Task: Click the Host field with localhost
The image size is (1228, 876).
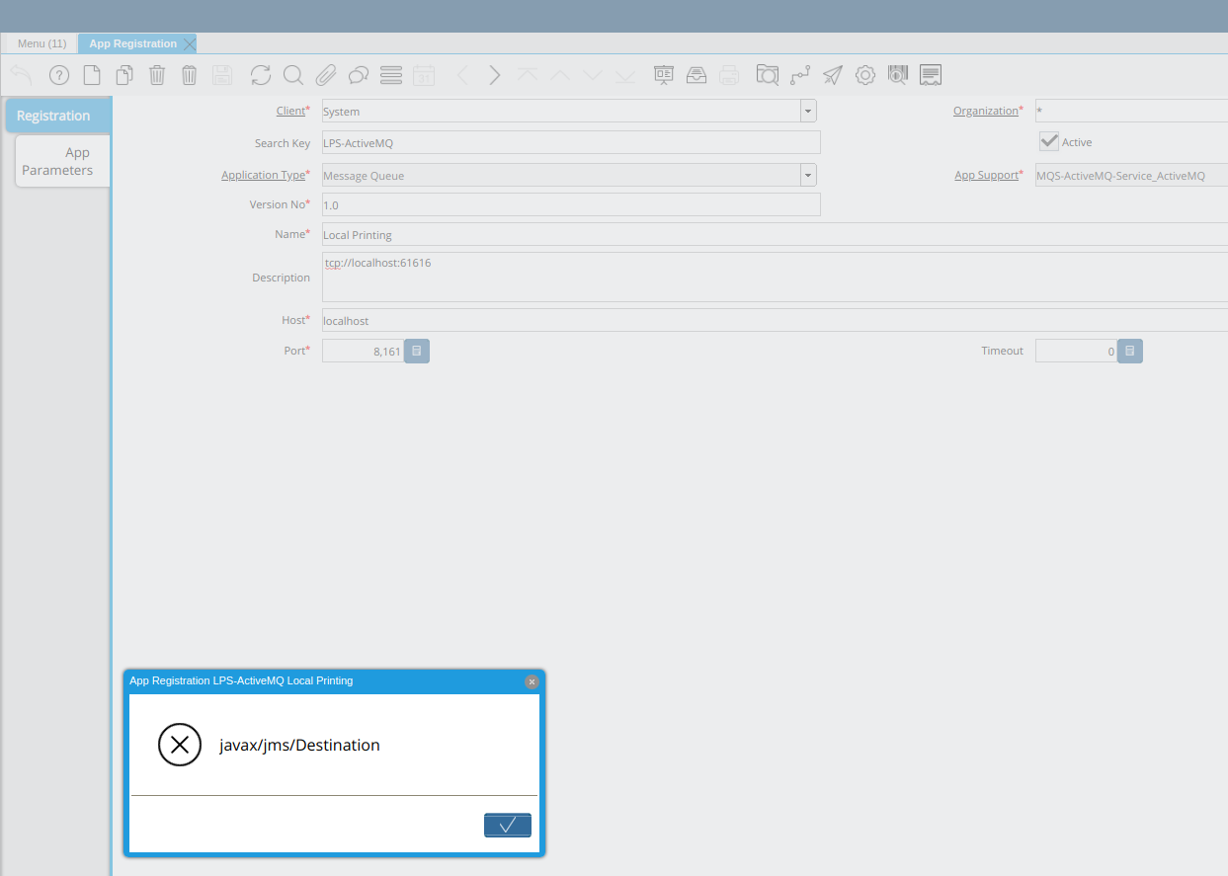Action: 775,320
